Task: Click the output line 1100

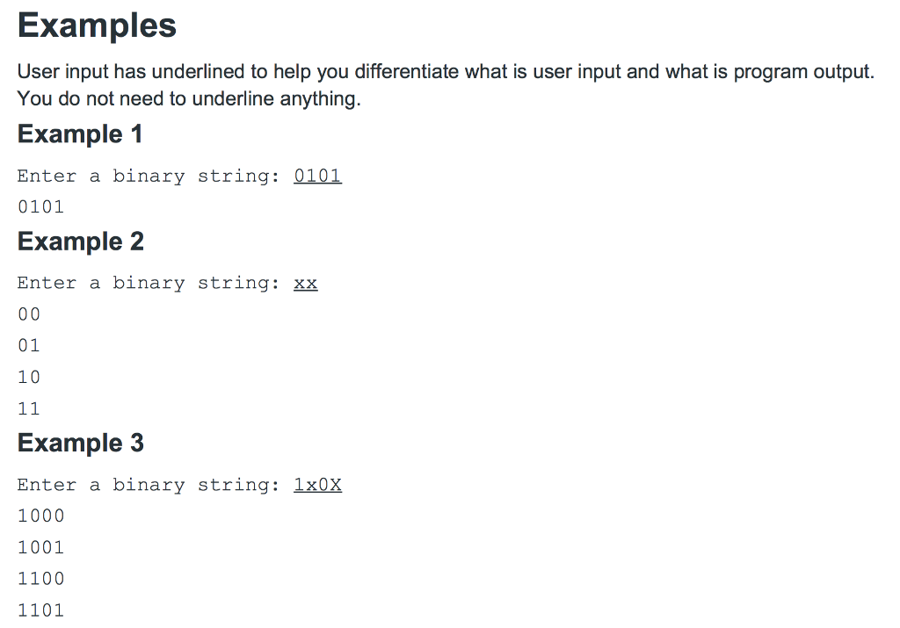Action: click(x=40, y=578)
